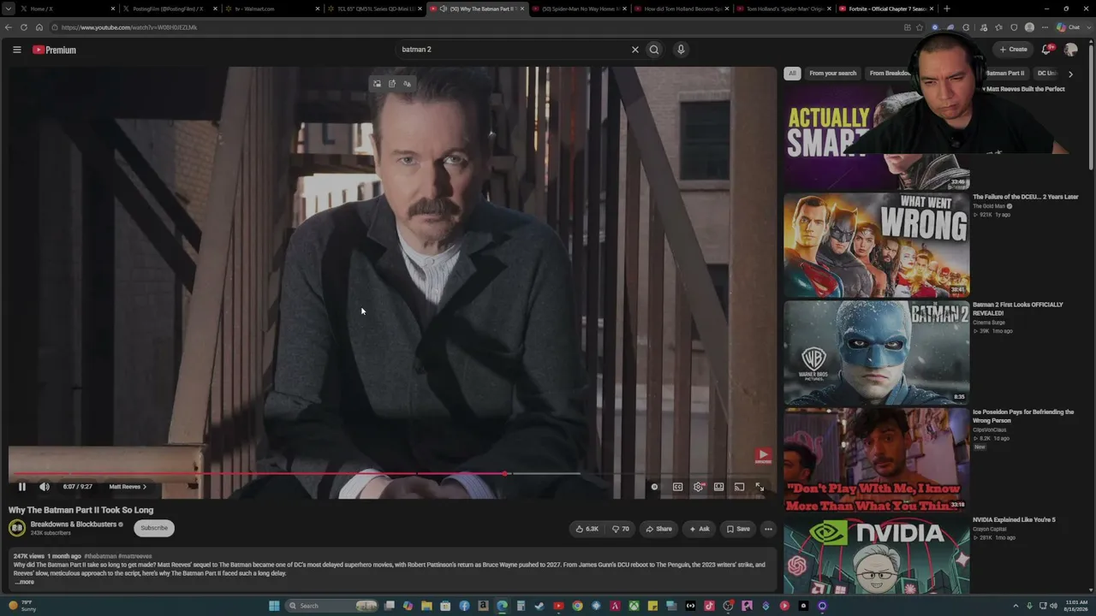Open Breakdowns & Blockbusters channel avatar
The image size is (1096, 616).
(x=17, y=528)
